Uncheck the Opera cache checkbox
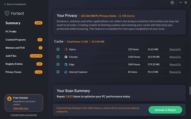191x119 pixels. click(x=58, y=49)
